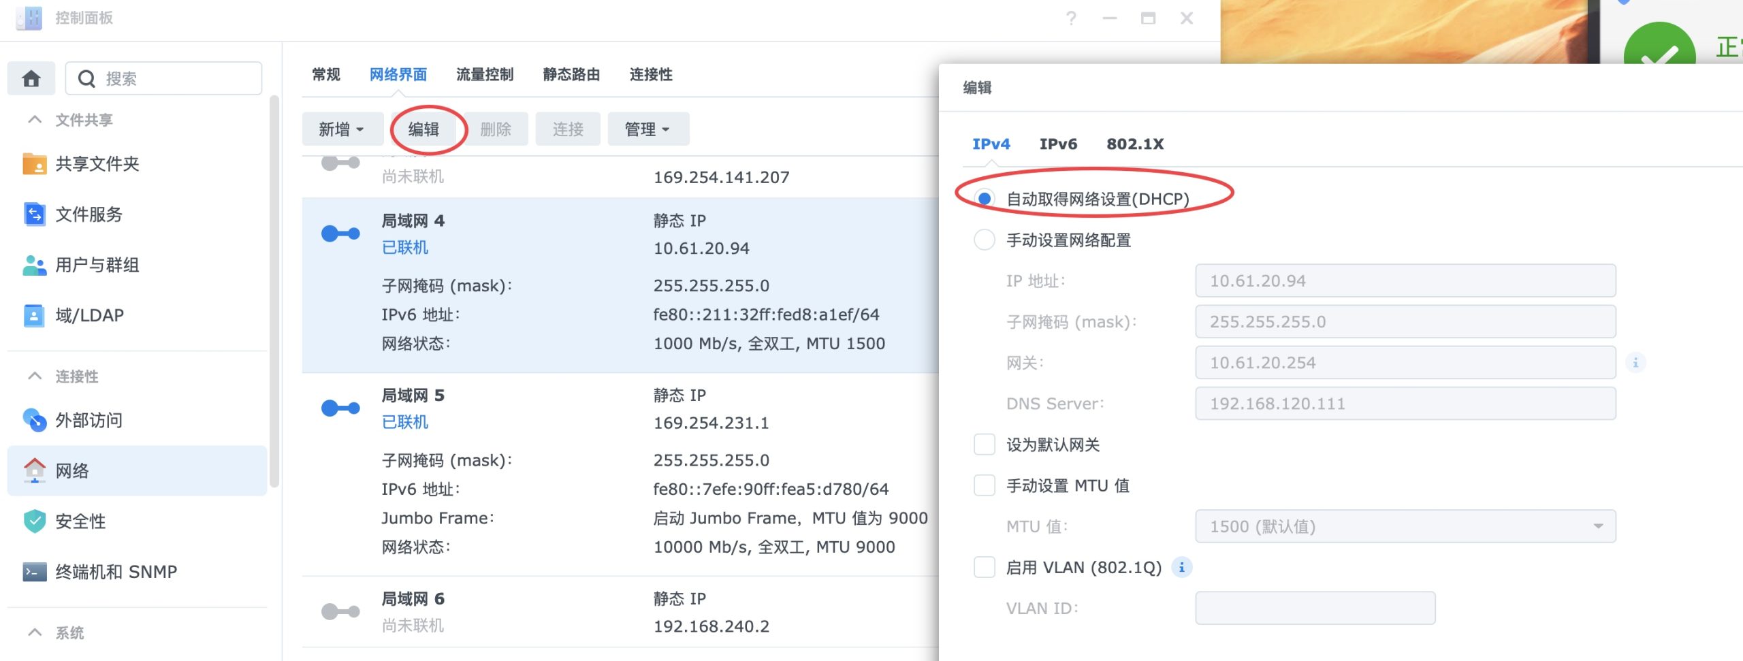The height and width of the screenshot is (661, 1743).
Task: Switch to the IPv6 tab
Action: [x=1058, y=144]
